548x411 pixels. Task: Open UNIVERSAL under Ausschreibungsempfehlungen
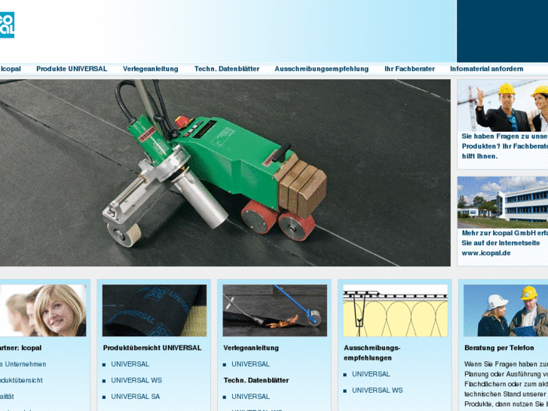(x=371, y=374)
